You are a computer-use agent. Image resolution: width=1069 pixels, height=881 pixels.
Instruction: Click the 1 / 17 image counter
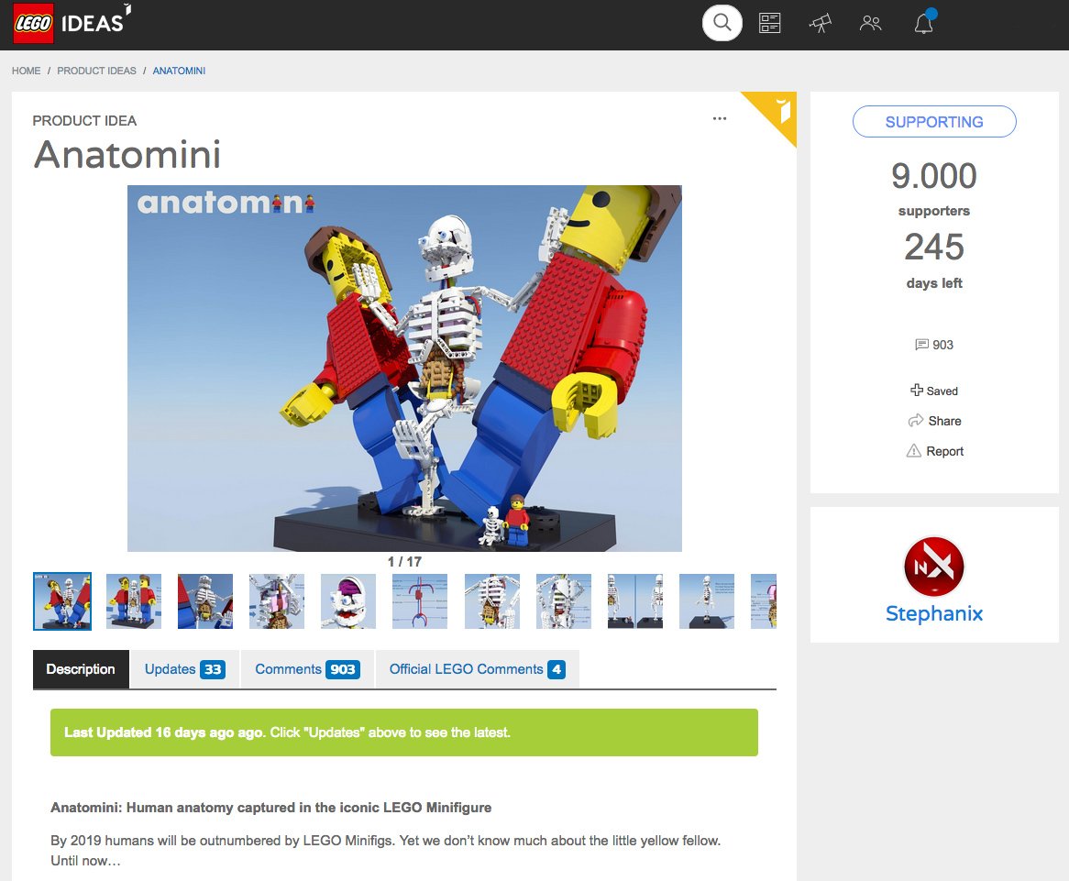[404, 562]
